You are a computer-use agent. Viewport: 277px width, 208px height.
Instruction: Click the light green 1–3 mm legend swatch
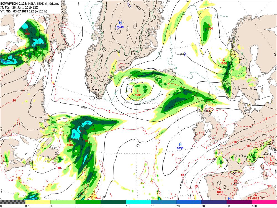63,202
